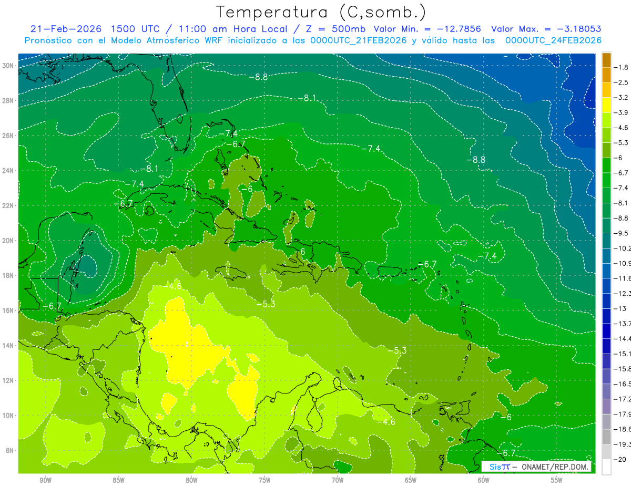Click the 1500 UTC time text
The height and width of the screenshot is (487, 631).
[136, 29]
